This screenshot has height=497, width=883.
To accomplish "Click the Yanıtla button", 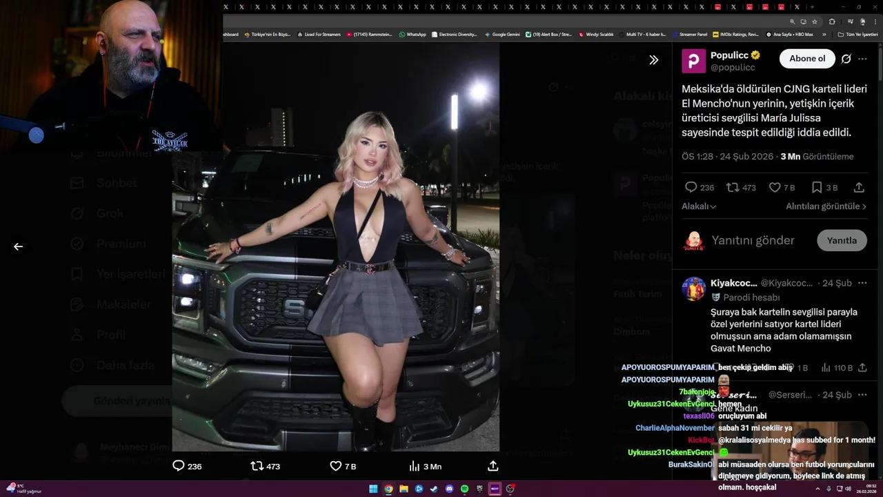I will 842,240.
